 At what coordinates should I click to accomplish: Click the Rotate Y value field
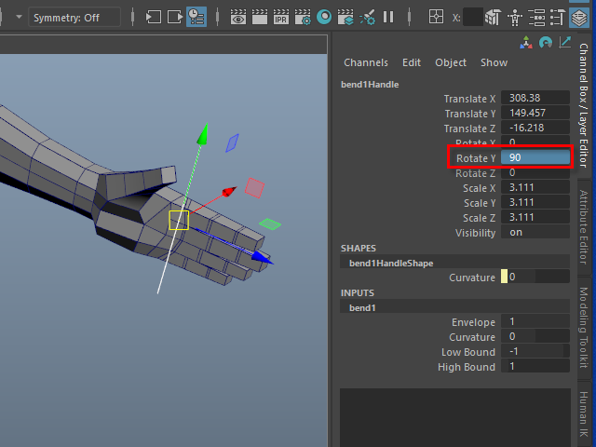[x=535, y=158]
